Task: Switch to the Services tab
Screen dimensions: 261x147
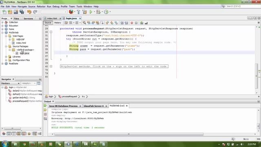Action: pos(28,18)
